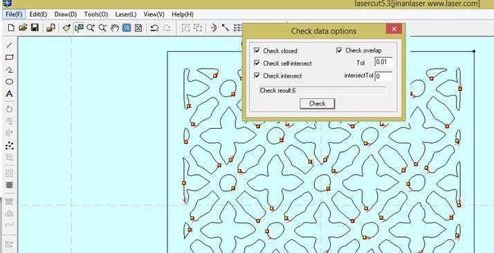The width and height of the screenshot is (494, 253).
Task: Select the Zoom Out magnifier
Action: click(102, 28)
